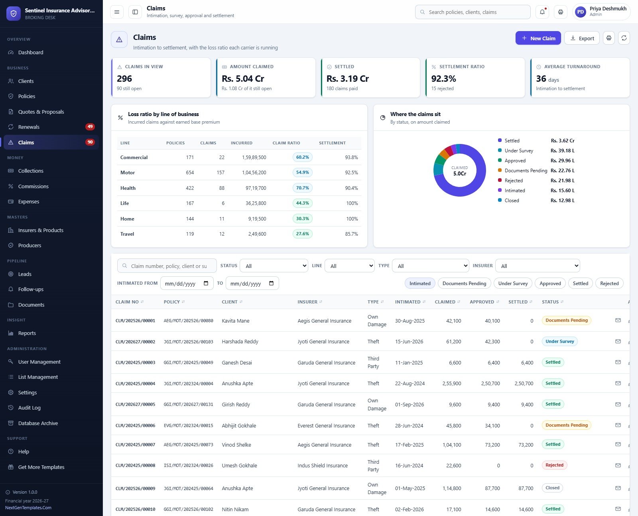Image resolution: width=638 pixels, height=516 pixels.
Task: Toggle the hamburger menu icon
Action: (117, 12)
